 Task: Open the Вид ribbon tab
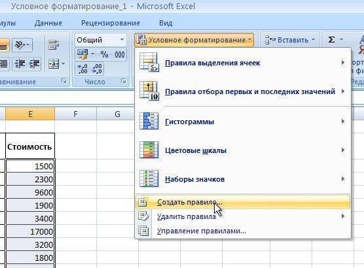tap(166, 23)
